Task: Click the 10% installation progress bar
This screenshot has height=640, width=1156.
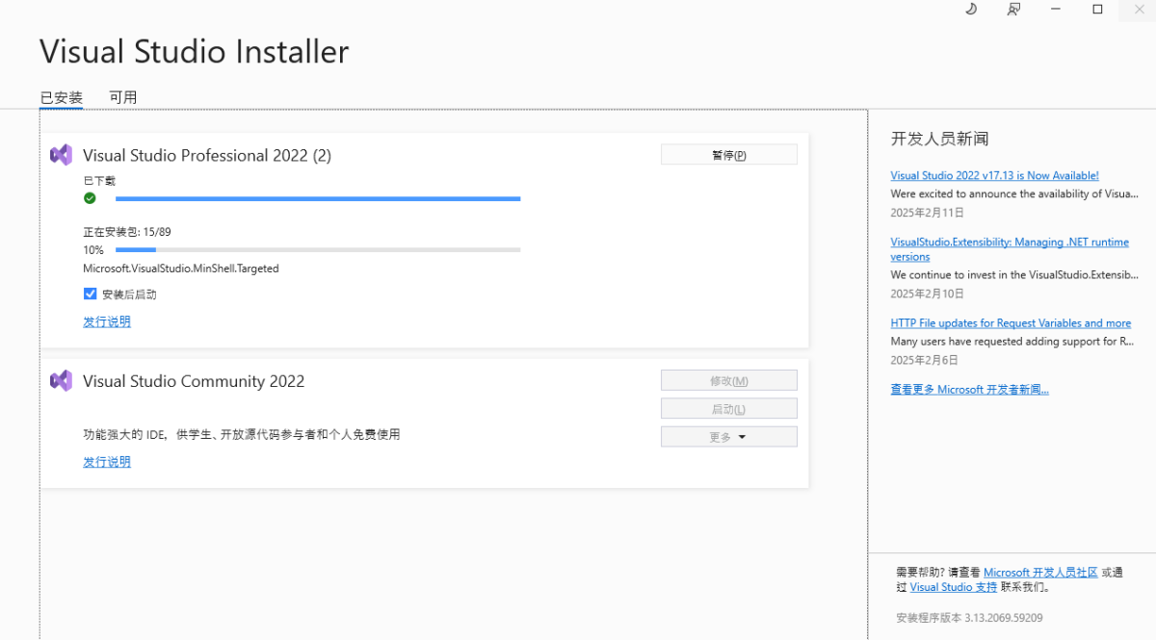Action: [x=318, y=250]
